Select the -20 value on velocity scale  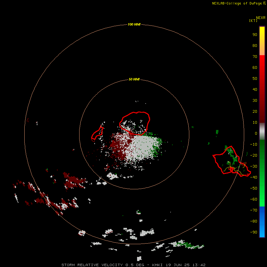point(254,155)
